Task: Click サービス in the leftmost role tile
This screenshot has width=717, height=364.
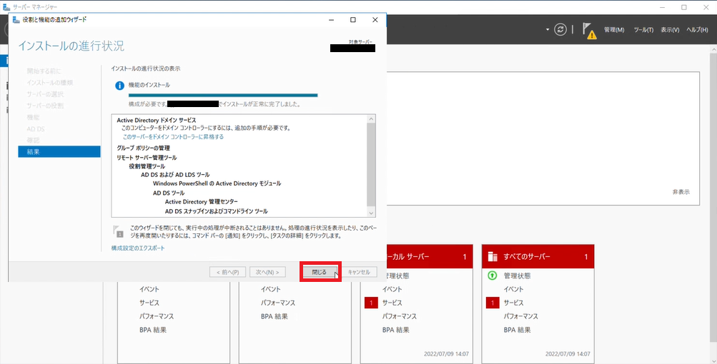Action: click(x=149, y=303)
